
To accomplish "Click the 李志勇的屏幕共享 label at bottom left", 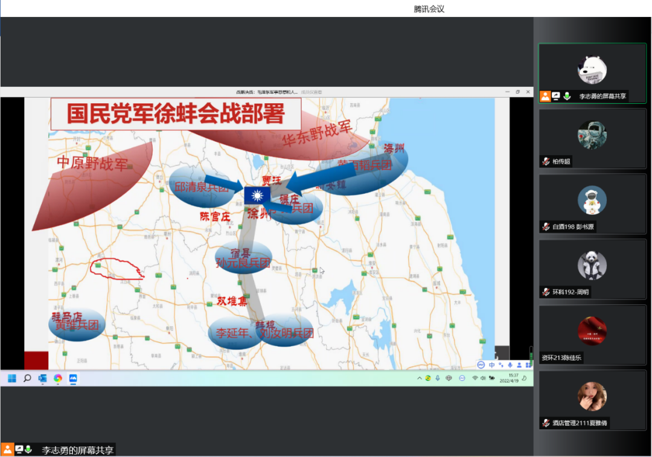I will 77,450.
